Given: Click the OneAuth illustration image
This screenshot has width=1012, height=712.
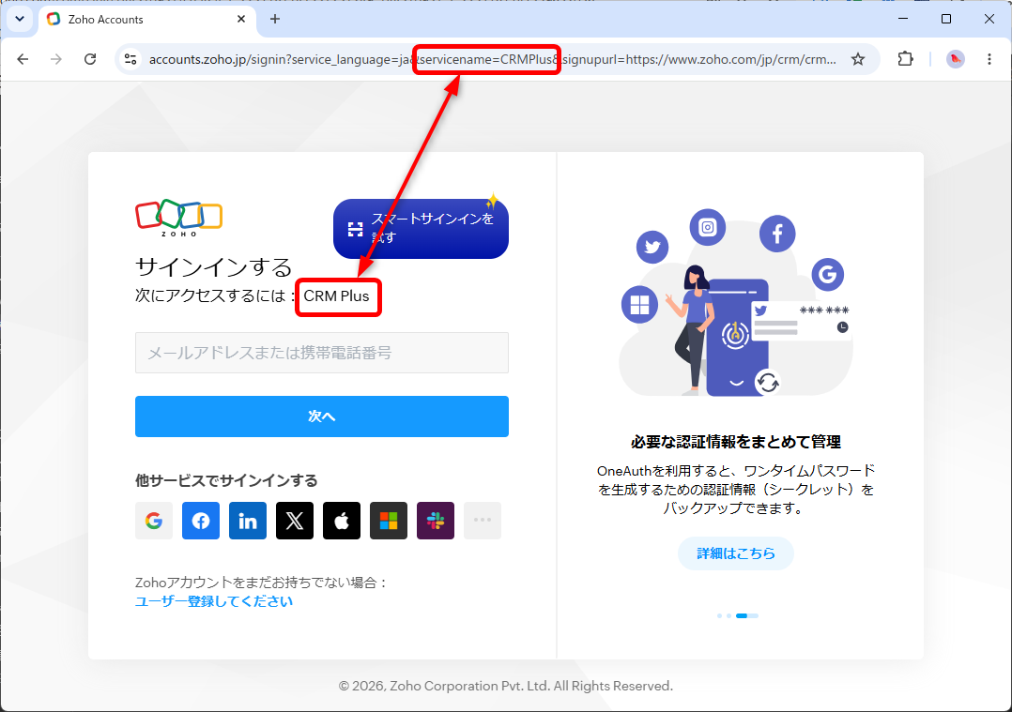Looking at the screenshot, I should pyautogui.click(x=736, y=303).
